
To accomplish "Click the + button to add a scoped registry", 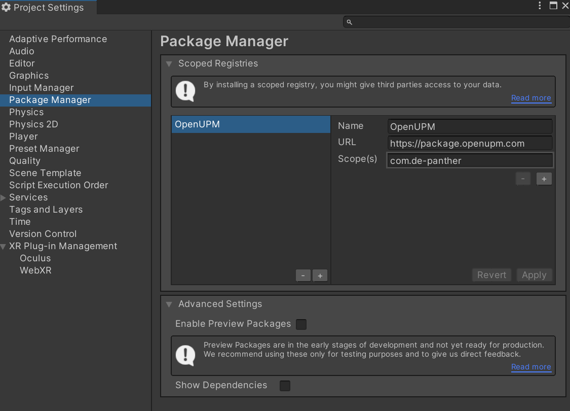I will point(320,275).
